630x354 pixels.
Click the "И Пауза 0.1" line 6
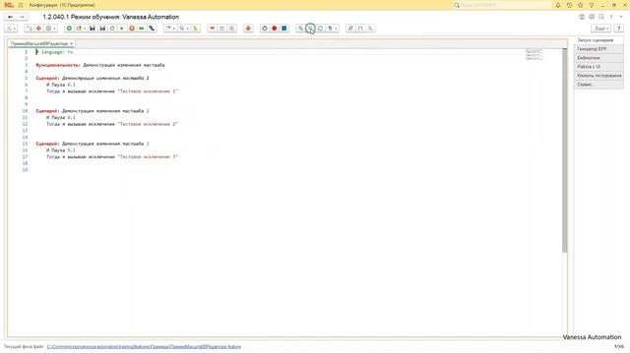[61, 85]
